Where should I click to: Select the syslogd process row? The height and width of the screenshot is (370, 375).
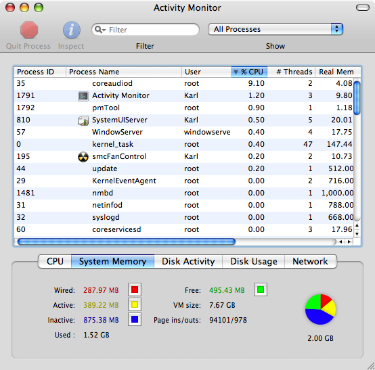tap(184, 218)
